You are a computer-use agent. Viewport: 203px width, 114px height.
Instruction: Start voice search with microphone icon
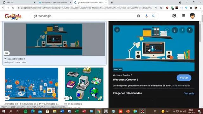tap(147, 16)
